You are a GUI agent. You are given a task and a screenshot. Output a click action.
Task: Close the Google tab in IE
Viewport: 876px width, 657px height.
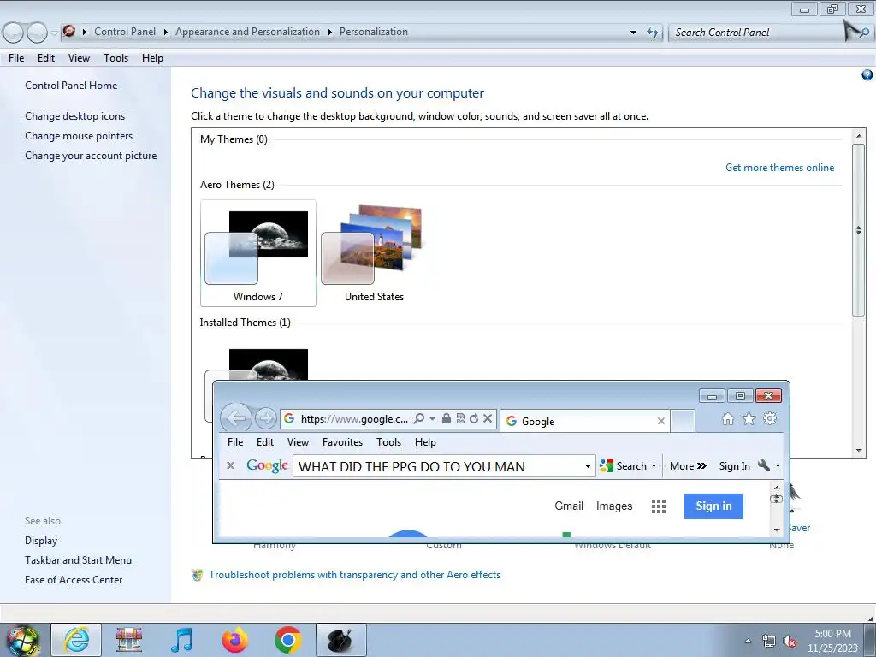point(661,421)
